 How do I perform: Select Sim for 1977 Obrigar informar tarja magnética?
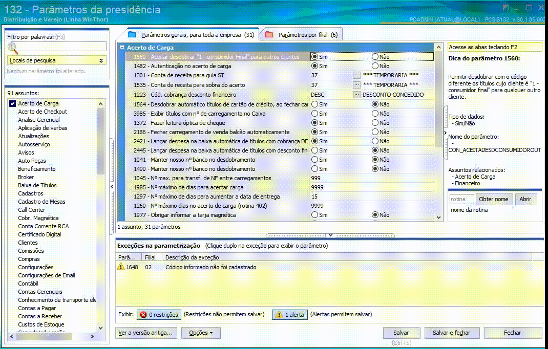coord(314,215)
